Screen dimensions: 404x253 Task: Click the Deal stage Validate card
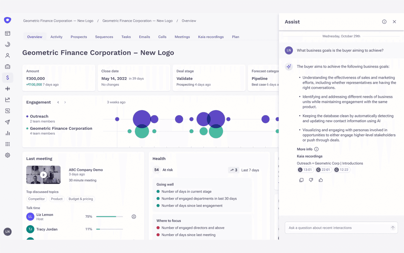209,78
